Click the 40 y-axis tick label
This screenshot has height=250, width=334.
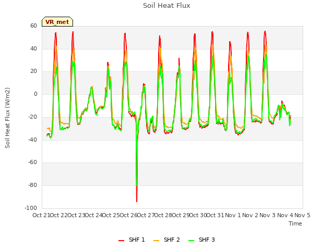(33, 48)
